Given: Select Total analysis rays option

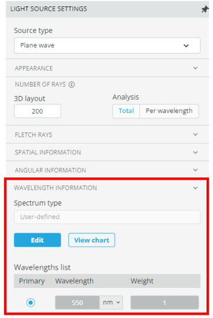Looking at the screenshot, I should click(x=126, y=111).
